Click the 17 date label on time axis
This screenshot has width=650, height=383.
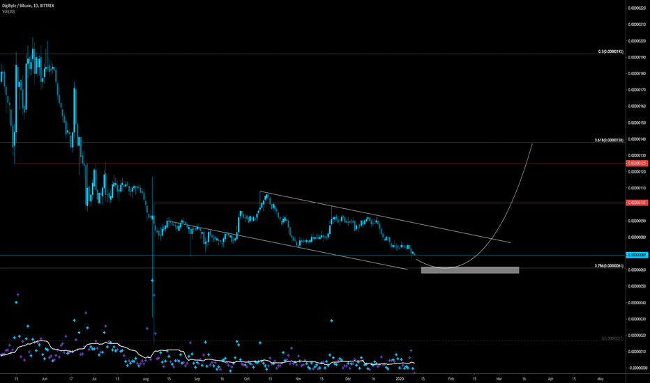(71, 379)
